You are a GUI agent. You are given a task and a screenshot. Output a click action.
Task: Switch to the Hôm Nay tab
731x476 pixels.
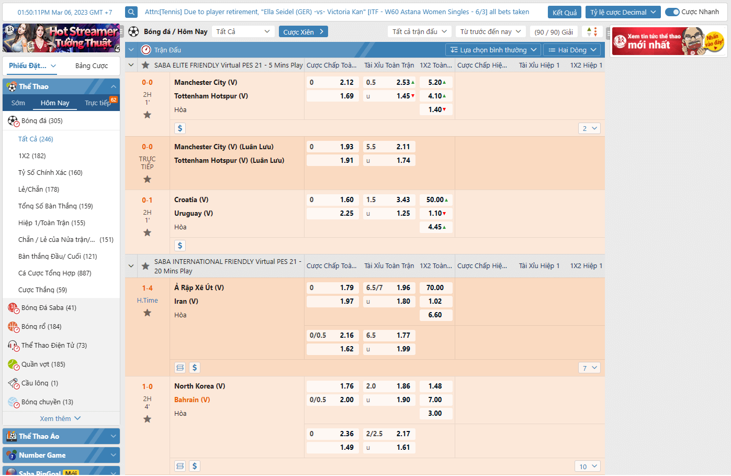55,103
